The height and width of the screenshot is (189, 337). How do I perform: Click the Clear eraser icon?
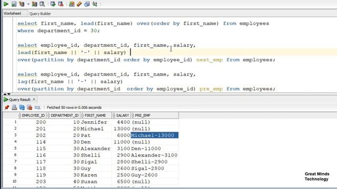point(79,4)
